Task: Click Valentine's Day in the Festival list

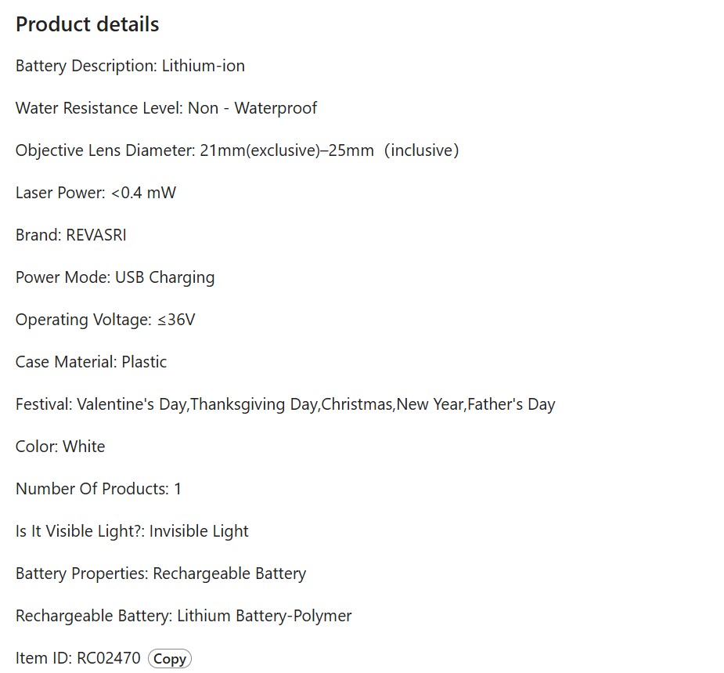Action: [x=131, y=404]
